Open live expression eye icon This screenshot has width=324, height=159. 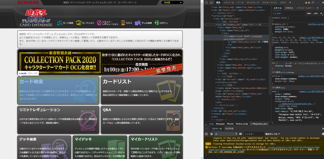[x=240, y=134]
